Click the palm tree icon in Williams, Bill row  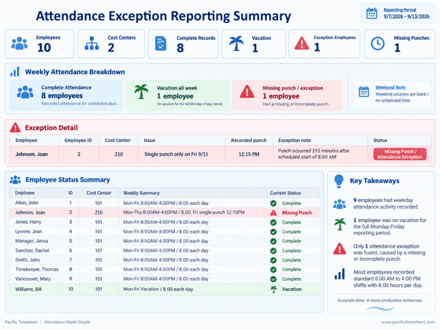click(273, 289)
